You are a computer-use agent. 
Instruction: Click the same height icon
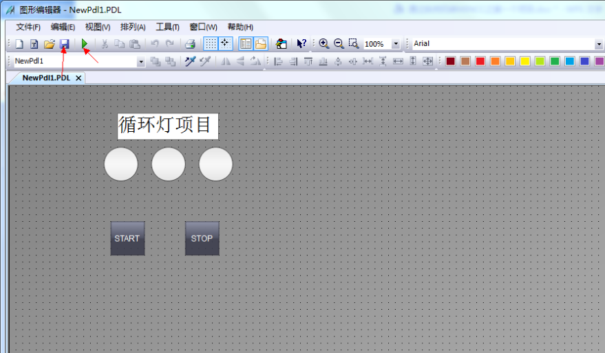click(x=413, y=61)
